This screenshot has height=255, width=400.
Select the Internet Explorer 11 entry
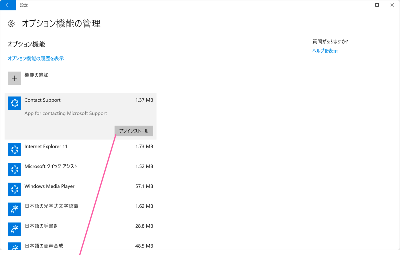(80, 149)
